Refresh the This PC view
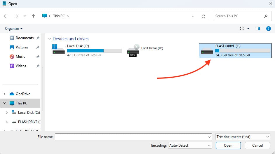 click(203, 16)
